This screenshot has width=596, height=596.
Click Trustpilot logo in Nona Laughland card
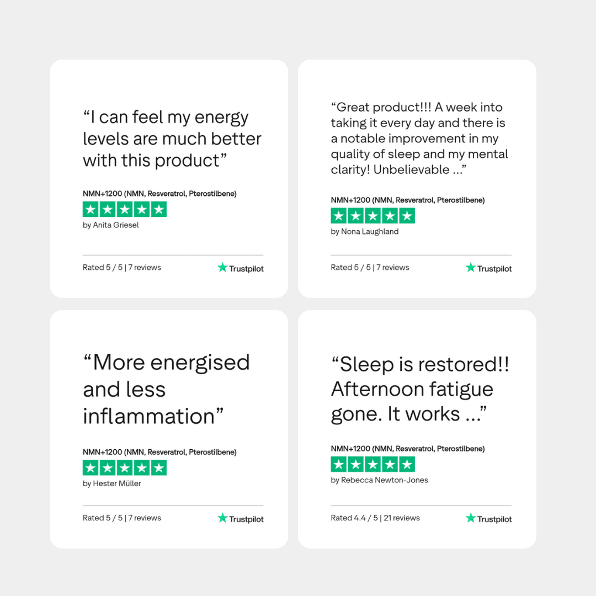coord(488,268)
